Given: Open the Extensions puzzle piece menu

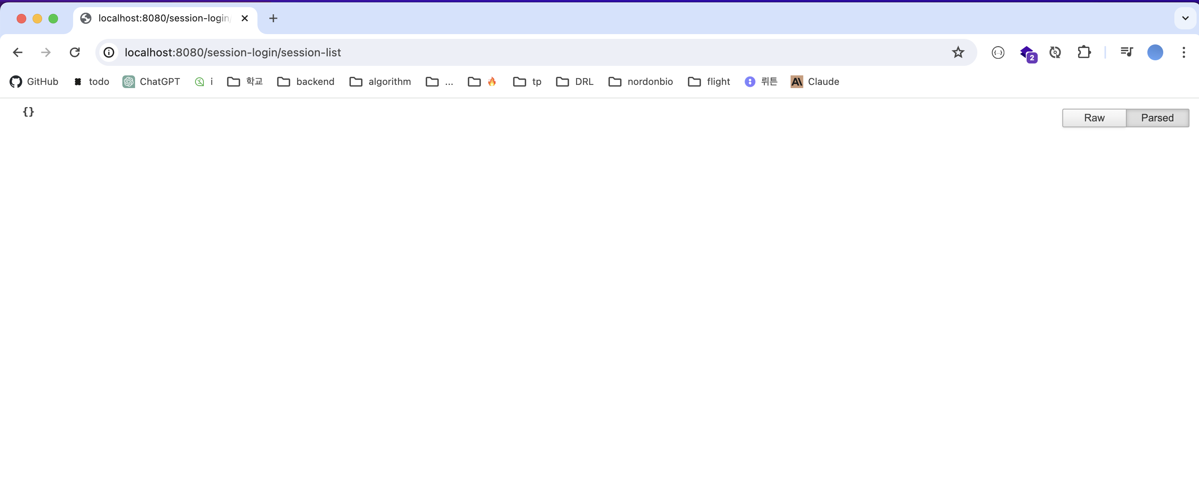Looking at the screenshot, I should tap(1083, 52).
